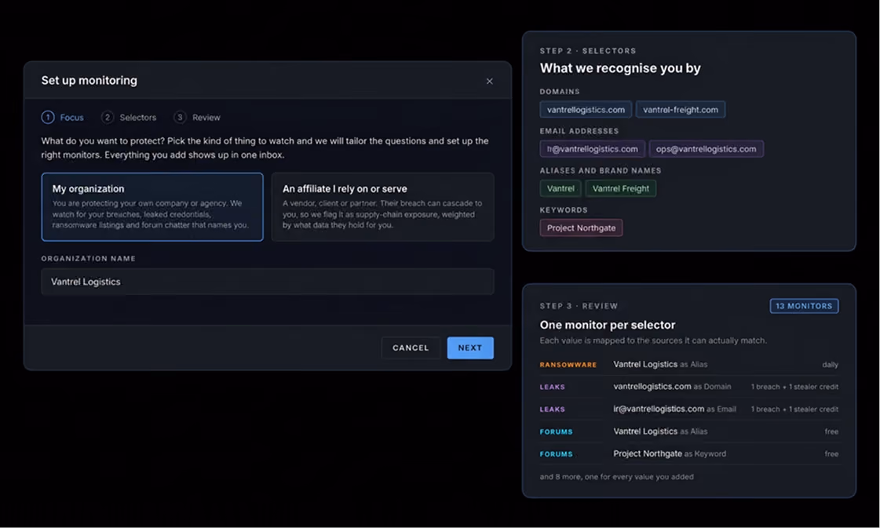The width and height of the screenshot is (880, 528).
Task: Click the Next button
Action: click(x=470, y=348)
